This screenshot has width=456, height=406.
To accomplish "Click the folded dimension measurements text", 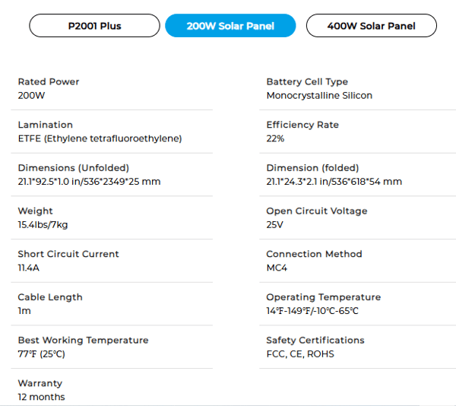I will coord(334,182).
